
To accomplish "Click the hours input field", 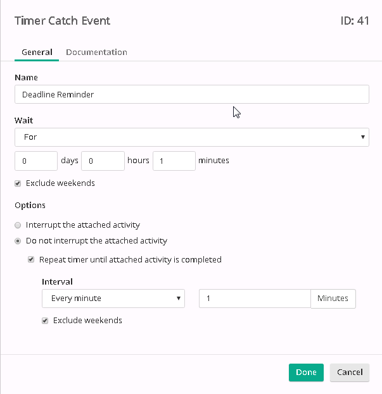I will 103,161.
